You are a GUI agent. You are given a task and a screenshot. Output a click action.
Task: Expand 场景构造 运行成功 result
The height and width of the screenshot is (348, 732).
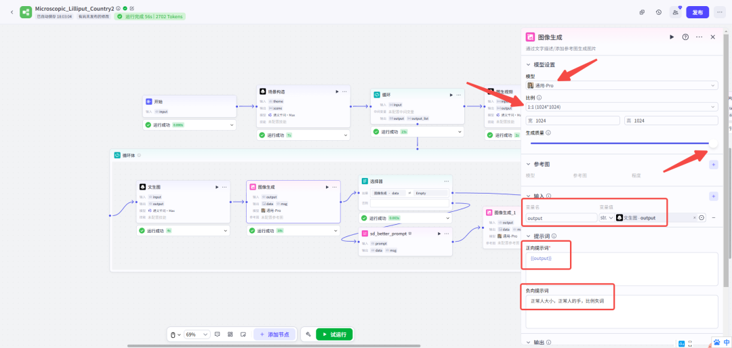click(346, 135)
